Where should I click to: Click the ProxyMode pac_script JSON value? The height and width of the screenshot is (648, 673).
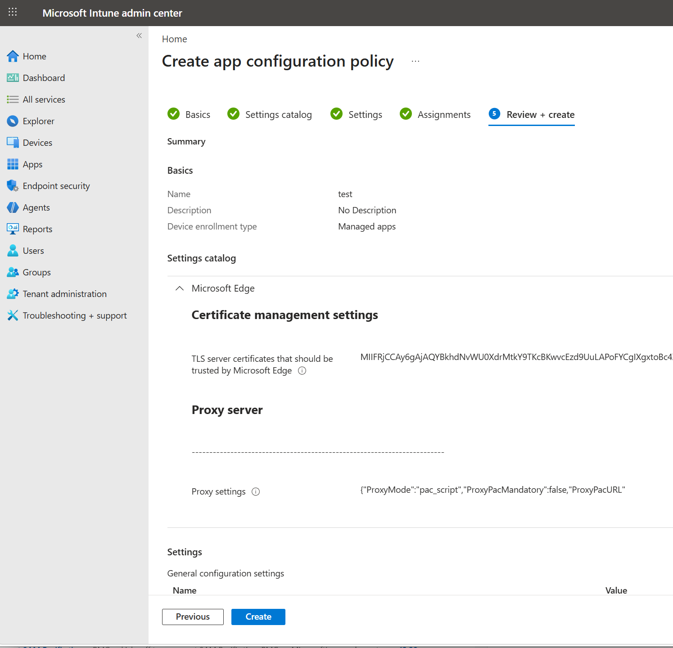[x=492, y=490]
